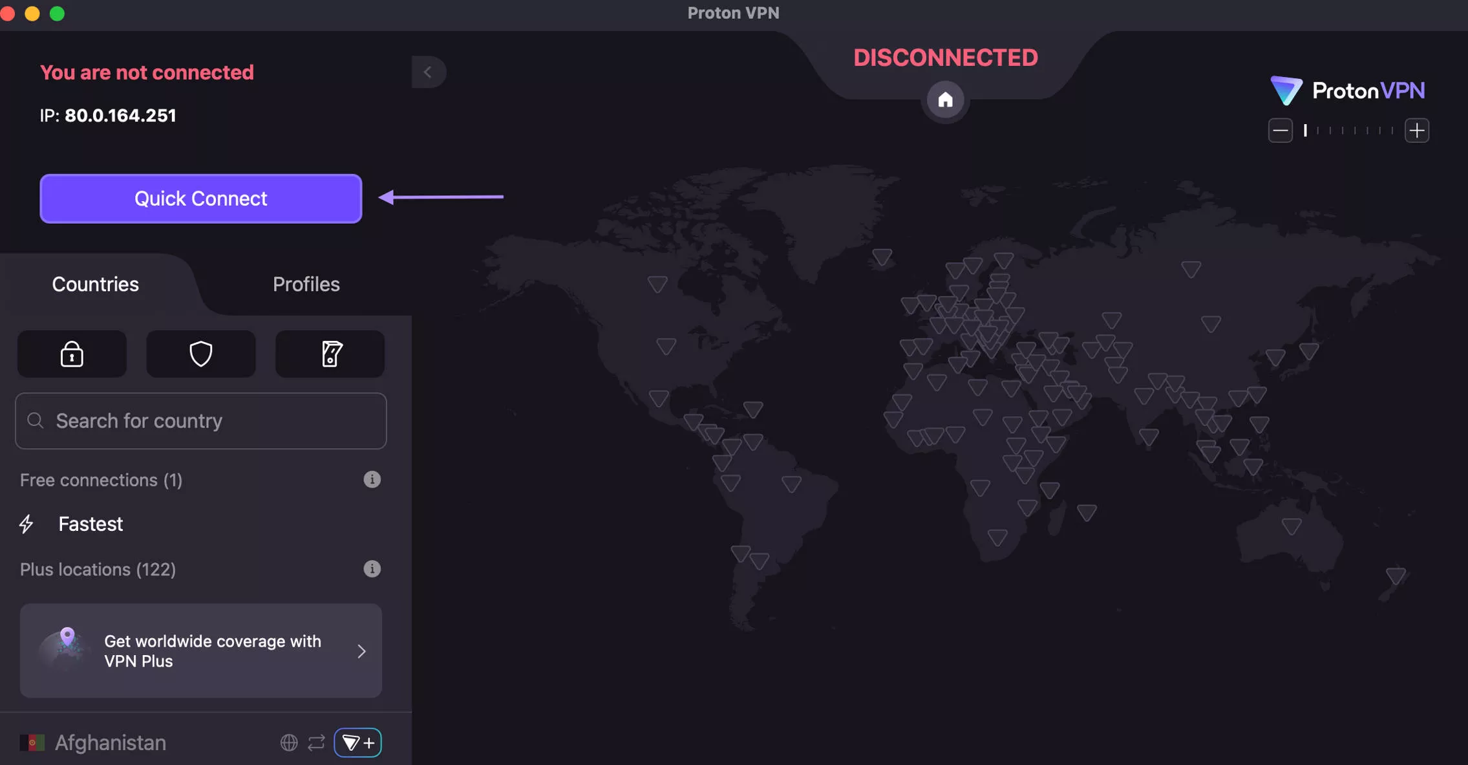This screenshot has height=765, width=1468.
Task: Select the Afghanistan country row
Action: click(201, 742)
